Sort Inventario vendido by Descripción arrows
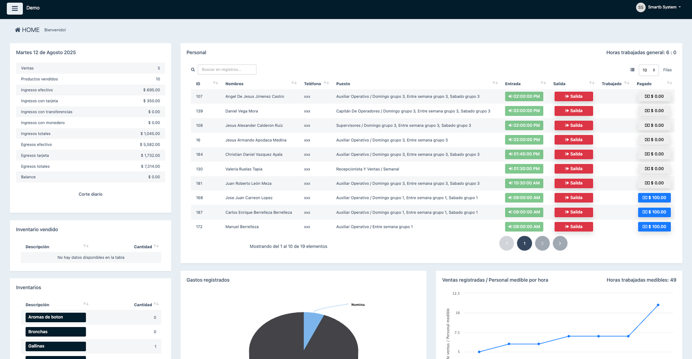This screenshot has height=359, width=692. point(86,246)
